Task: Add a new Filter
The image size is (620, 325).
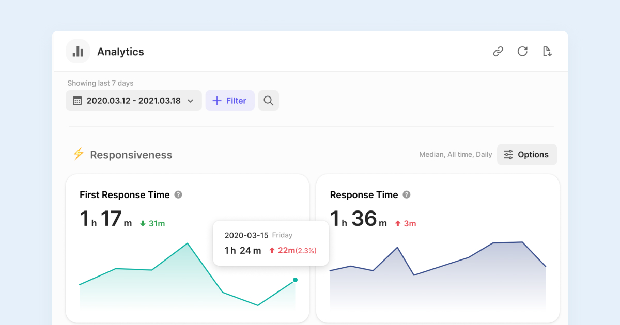Action: (230, 101)
